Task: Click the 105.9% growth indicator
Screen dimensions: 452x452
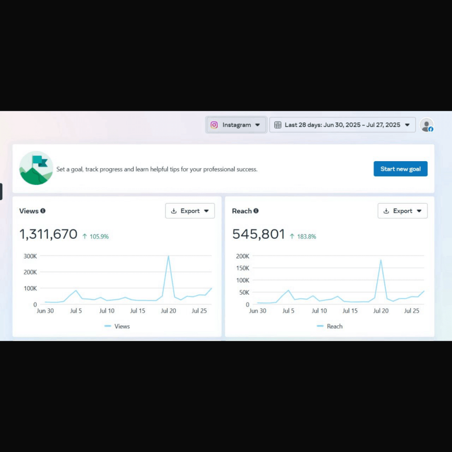Action: coord(95,237)
